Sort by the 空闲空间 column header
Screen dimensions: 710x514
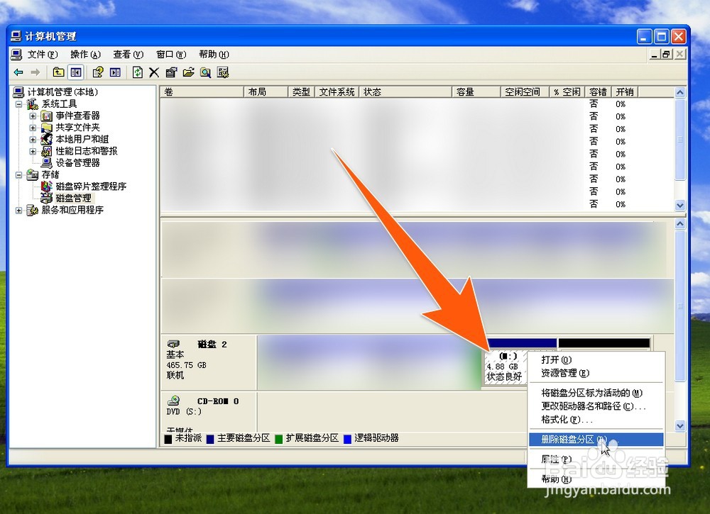pyautogui.click(x=525, y=91)
